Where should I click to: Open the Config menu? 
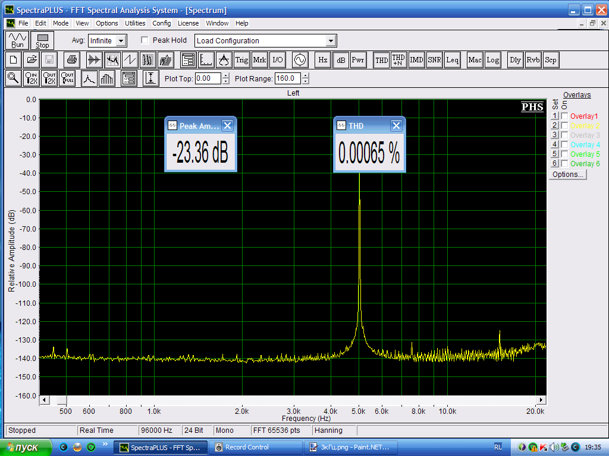161,23
